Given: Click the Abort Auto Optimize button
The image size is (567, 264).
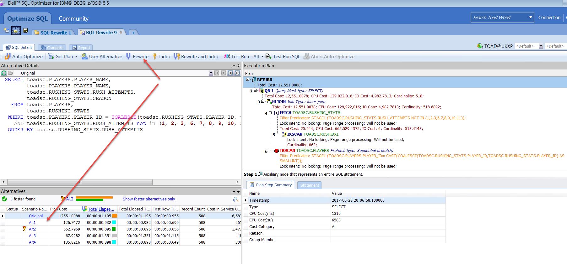Looking at the screenshot, I should (x=329, y=57).
